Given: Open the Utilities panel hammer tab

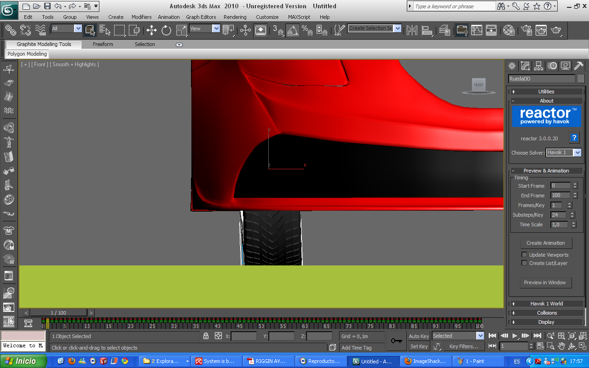Looking at the screenshot, I should (578, 66).
